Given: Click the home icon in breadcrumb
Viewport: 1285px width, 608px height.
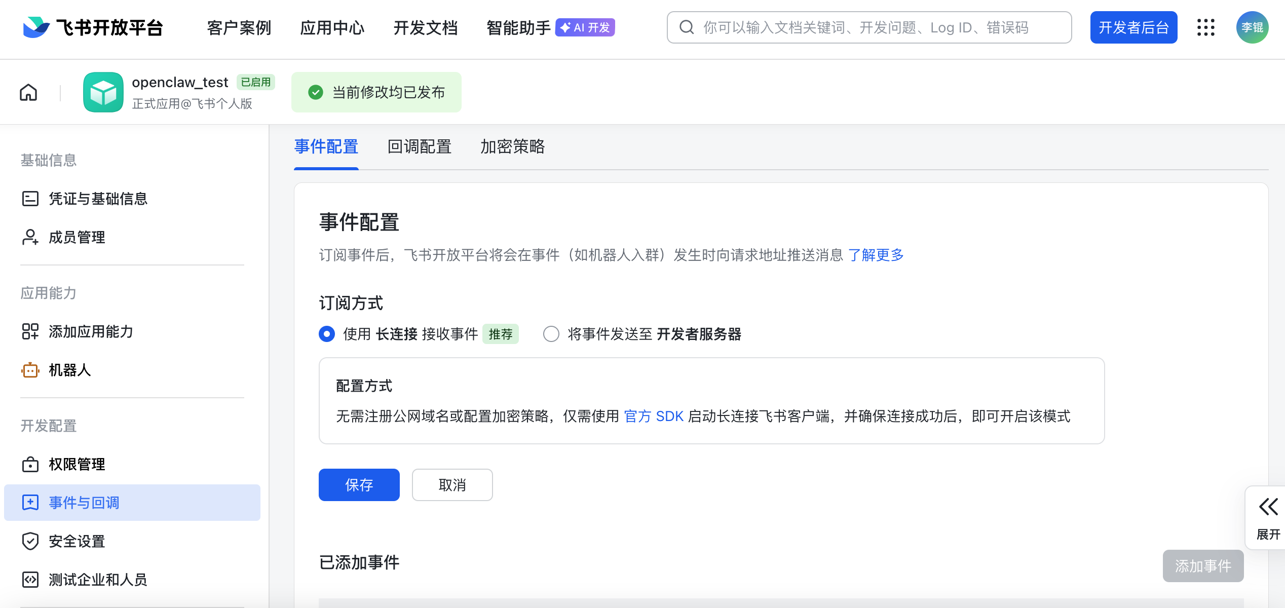Looking at the screenshot, I should 28,93.
